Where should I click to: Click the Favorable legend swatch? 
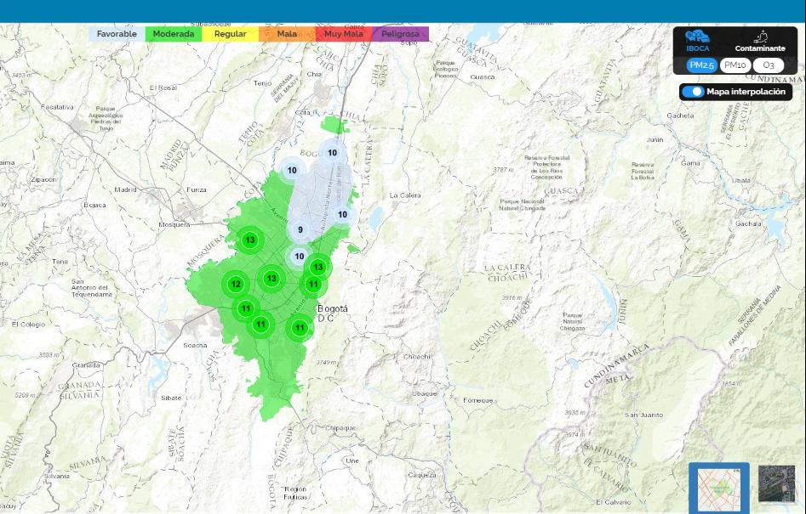[117, 34]
